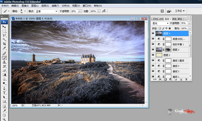
Task: Select the Gradient tool
Action: pyautogui.click(x=4, y=75)
